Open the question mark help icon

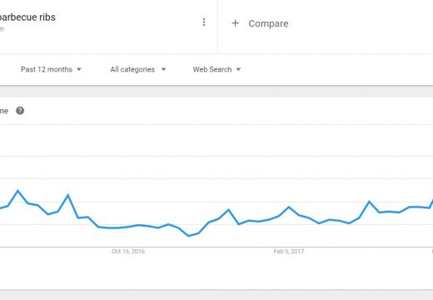tap(20, 111)
